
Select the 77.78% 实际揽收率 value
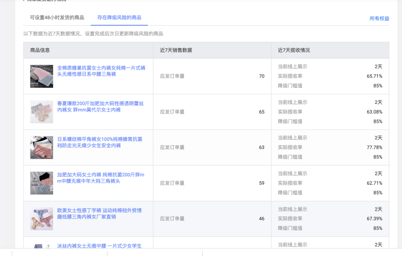pos(374,147)
